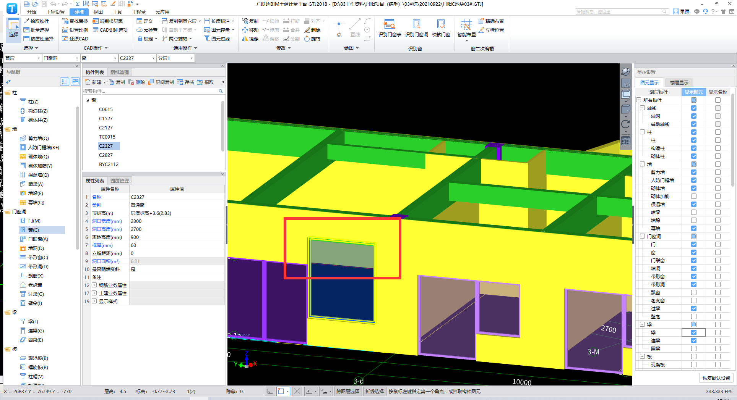Expand 钢筋业务属性 property group

click(x=94, y=285)
